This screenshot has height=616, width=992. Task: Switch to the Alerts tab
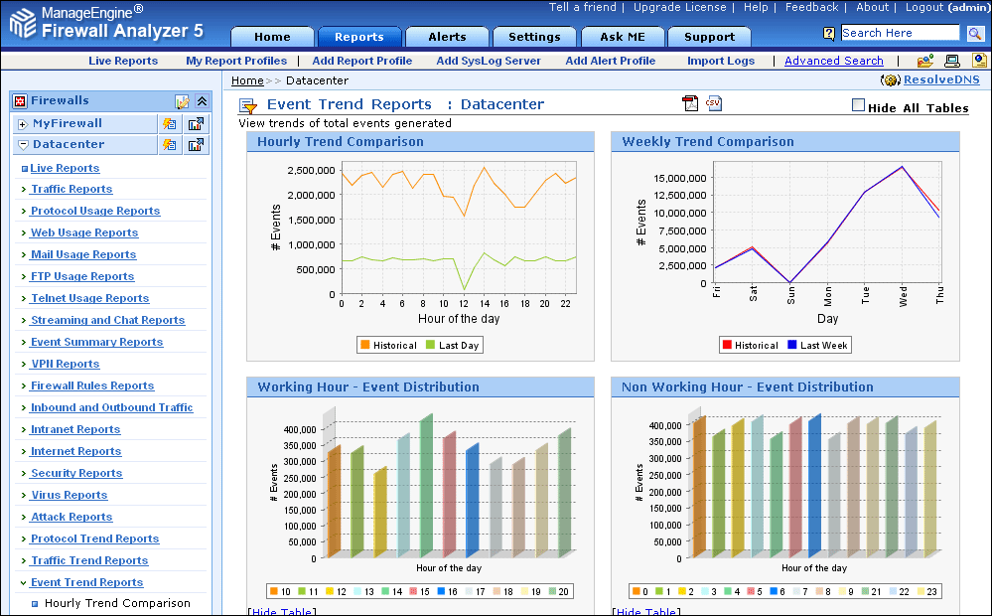(x=447, y=37)
